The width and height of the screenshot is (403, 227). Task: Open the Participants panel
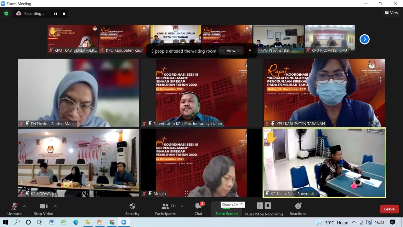pyautogui.click(x=165, y=209)
